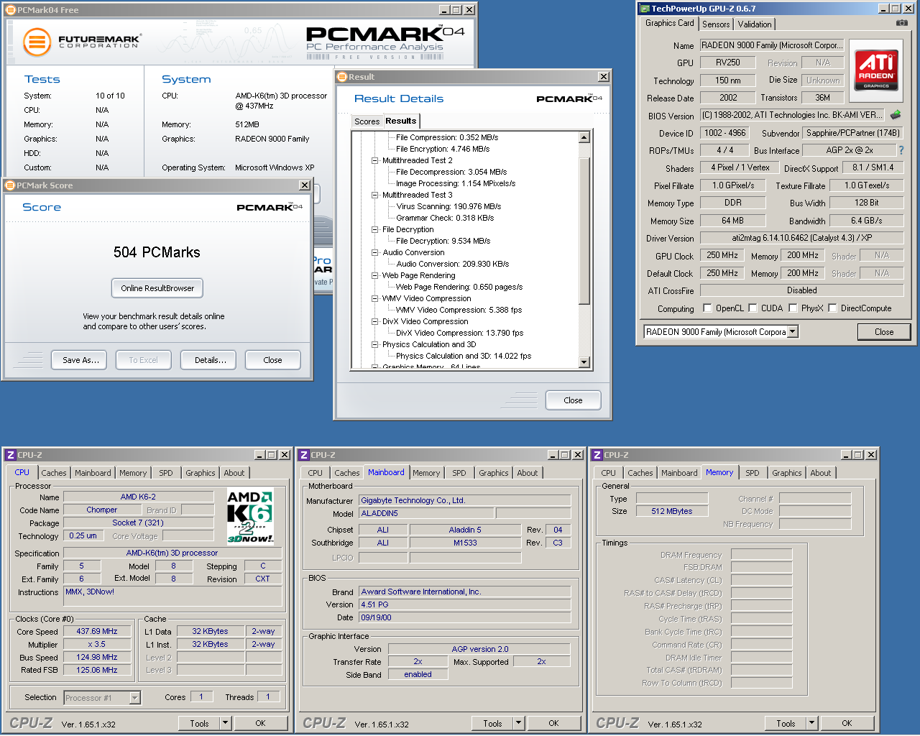The image size is (920, 736).
Task: Click OK in the Mainboard CPU-Z window
Action: (553, 723)
